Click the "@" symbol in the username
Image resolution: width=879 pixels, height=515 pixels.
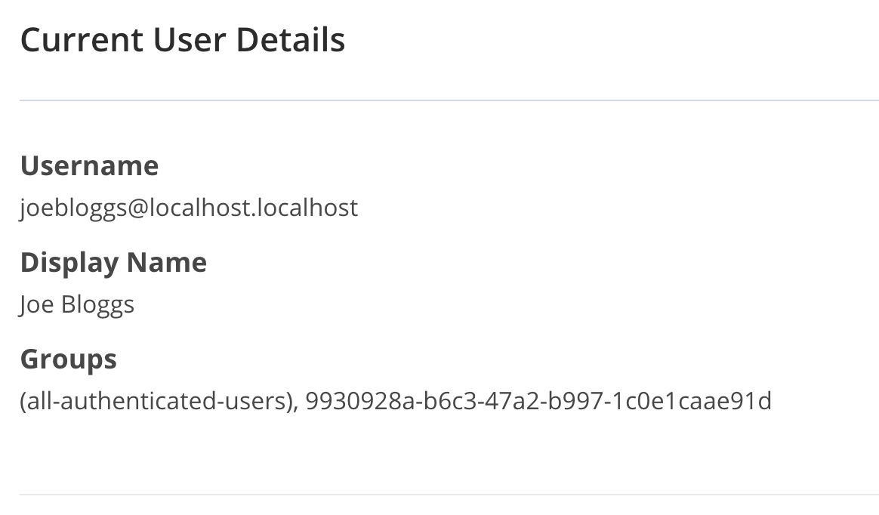click(x=137, y=208)
